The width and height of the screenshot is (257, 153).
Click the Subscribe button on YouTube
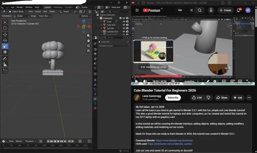coord(173,98)
